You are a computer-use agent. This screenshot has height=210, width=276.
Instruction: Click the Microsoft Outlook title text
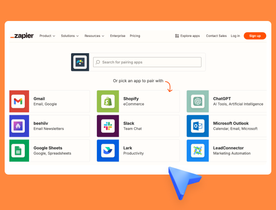click(231, 123)
